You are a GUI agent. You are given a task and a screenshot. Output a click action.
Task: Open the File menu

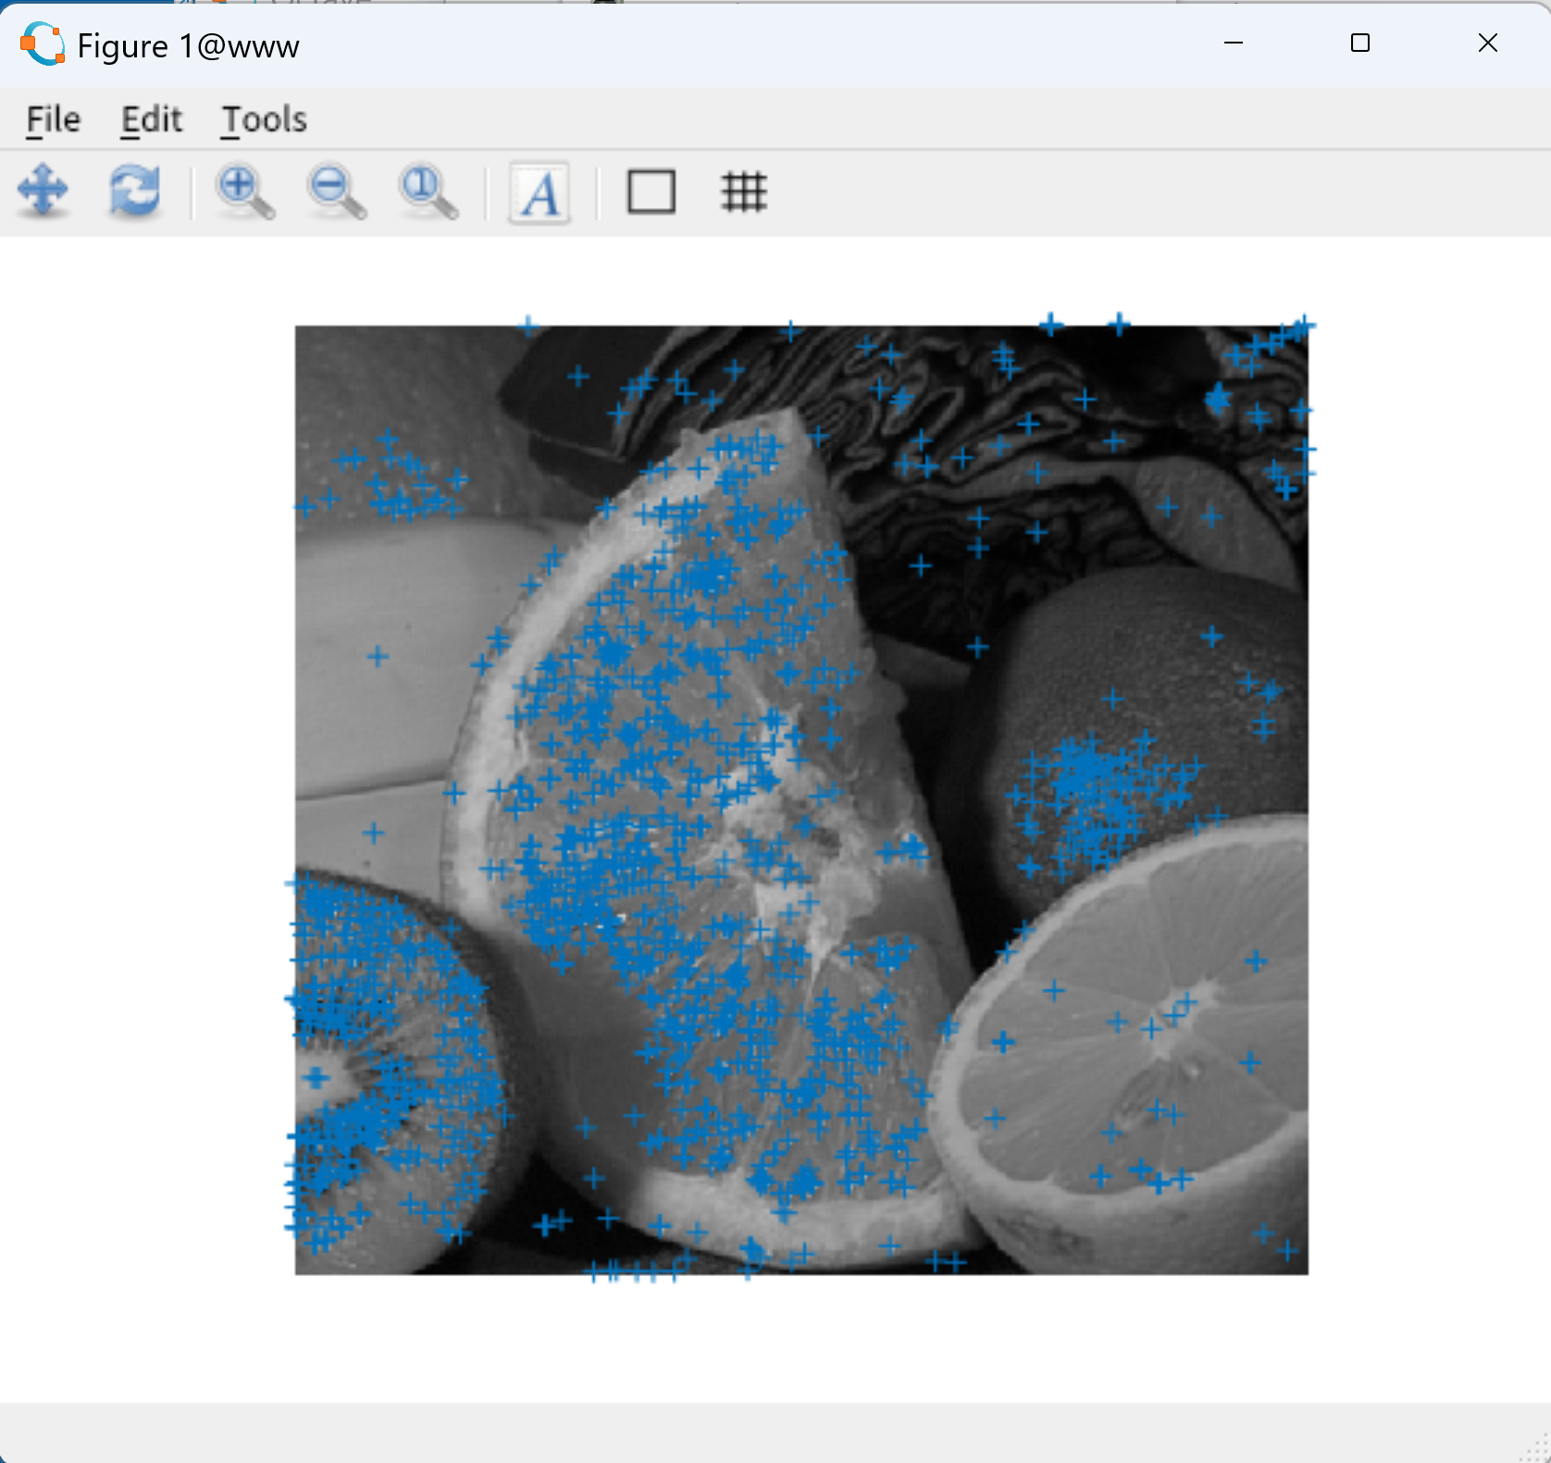click(53, 119)
